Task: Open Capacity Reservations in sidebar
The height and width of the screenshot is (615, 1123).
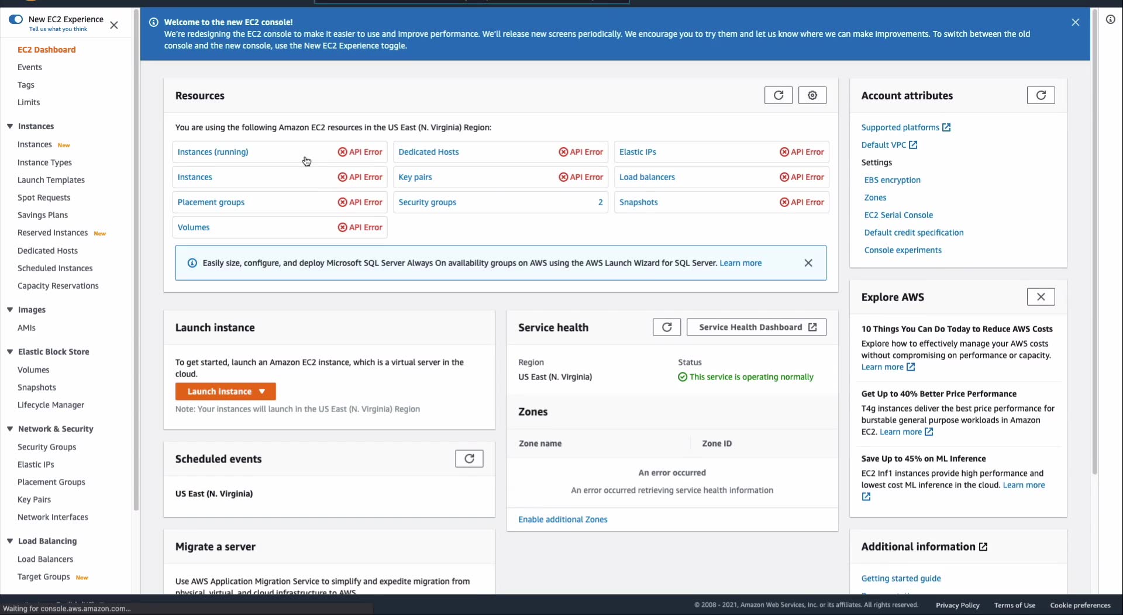Action: (58, 286)
